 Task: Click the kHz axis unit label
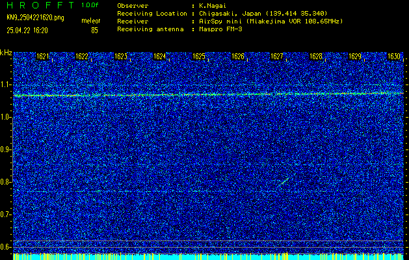coord(6,53)
